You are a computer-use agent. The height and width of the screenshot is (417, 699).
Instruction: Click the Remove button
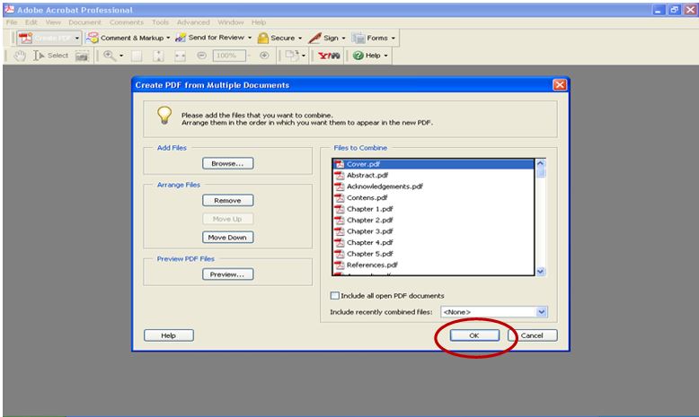(228, 200)
